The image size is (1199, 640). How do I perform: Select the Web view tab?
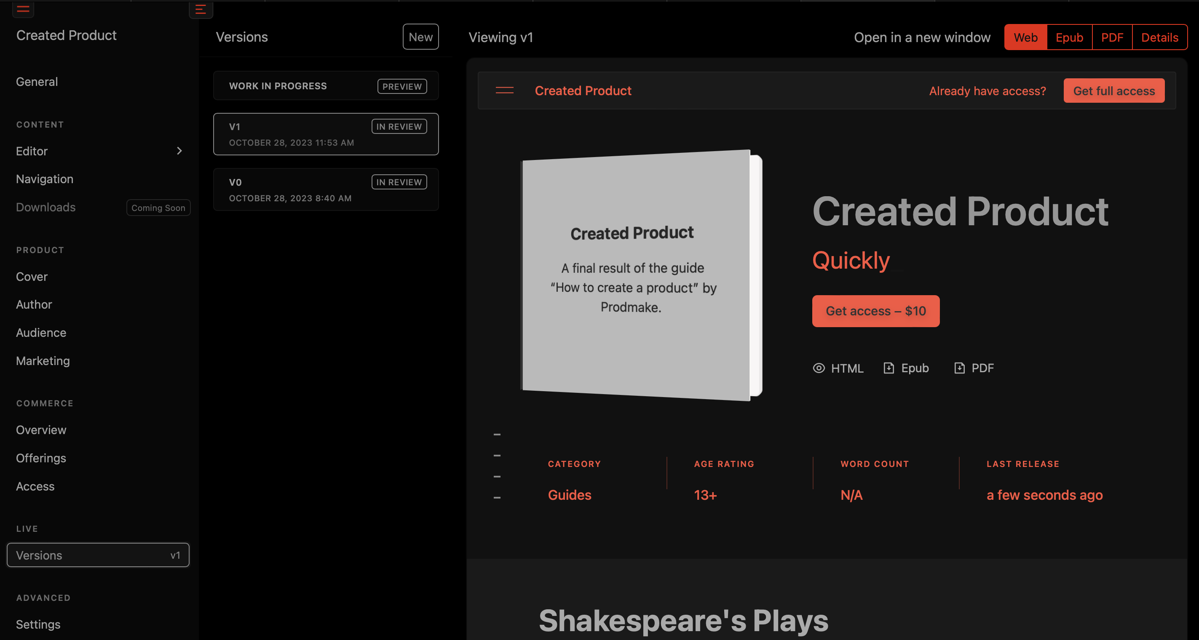(x=1025, y=37)
